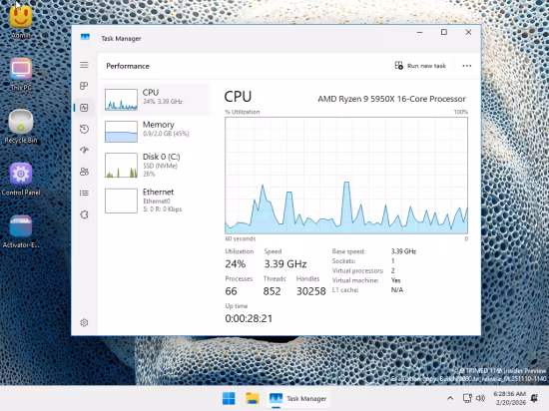Click the 66 processes count
Image resolution: width=549 pixels, height=411 pixels.
[x=232, y=291]
